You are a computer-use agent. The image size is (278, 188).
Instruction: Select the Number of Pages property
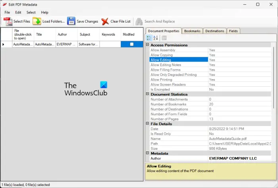click(210, 119)
